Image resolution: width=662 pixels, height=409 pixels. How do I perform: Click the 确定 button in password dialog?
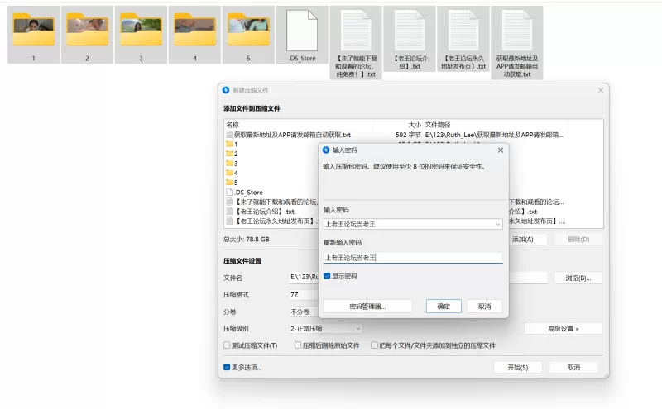pyautogui.click(x=444, y=307)
